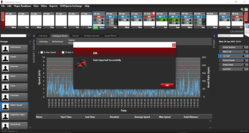Toggle the blue session checkbox on 28 Jan
This screenshot has height=133, width=249.
(95, 23)
